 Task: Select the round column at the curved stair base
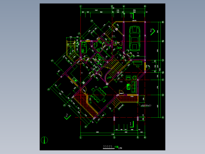(107, 84)
